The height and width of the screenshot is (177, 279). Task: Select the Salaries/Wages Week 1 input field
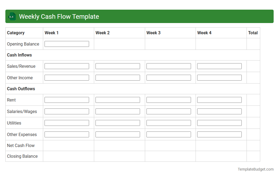pos(67,111)
